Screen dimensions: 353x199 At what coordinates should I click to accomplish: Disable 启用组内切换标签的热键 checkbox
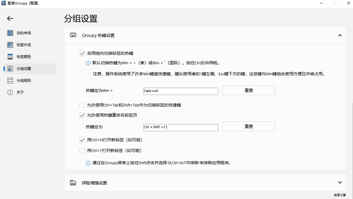click(x=82, y=54)
